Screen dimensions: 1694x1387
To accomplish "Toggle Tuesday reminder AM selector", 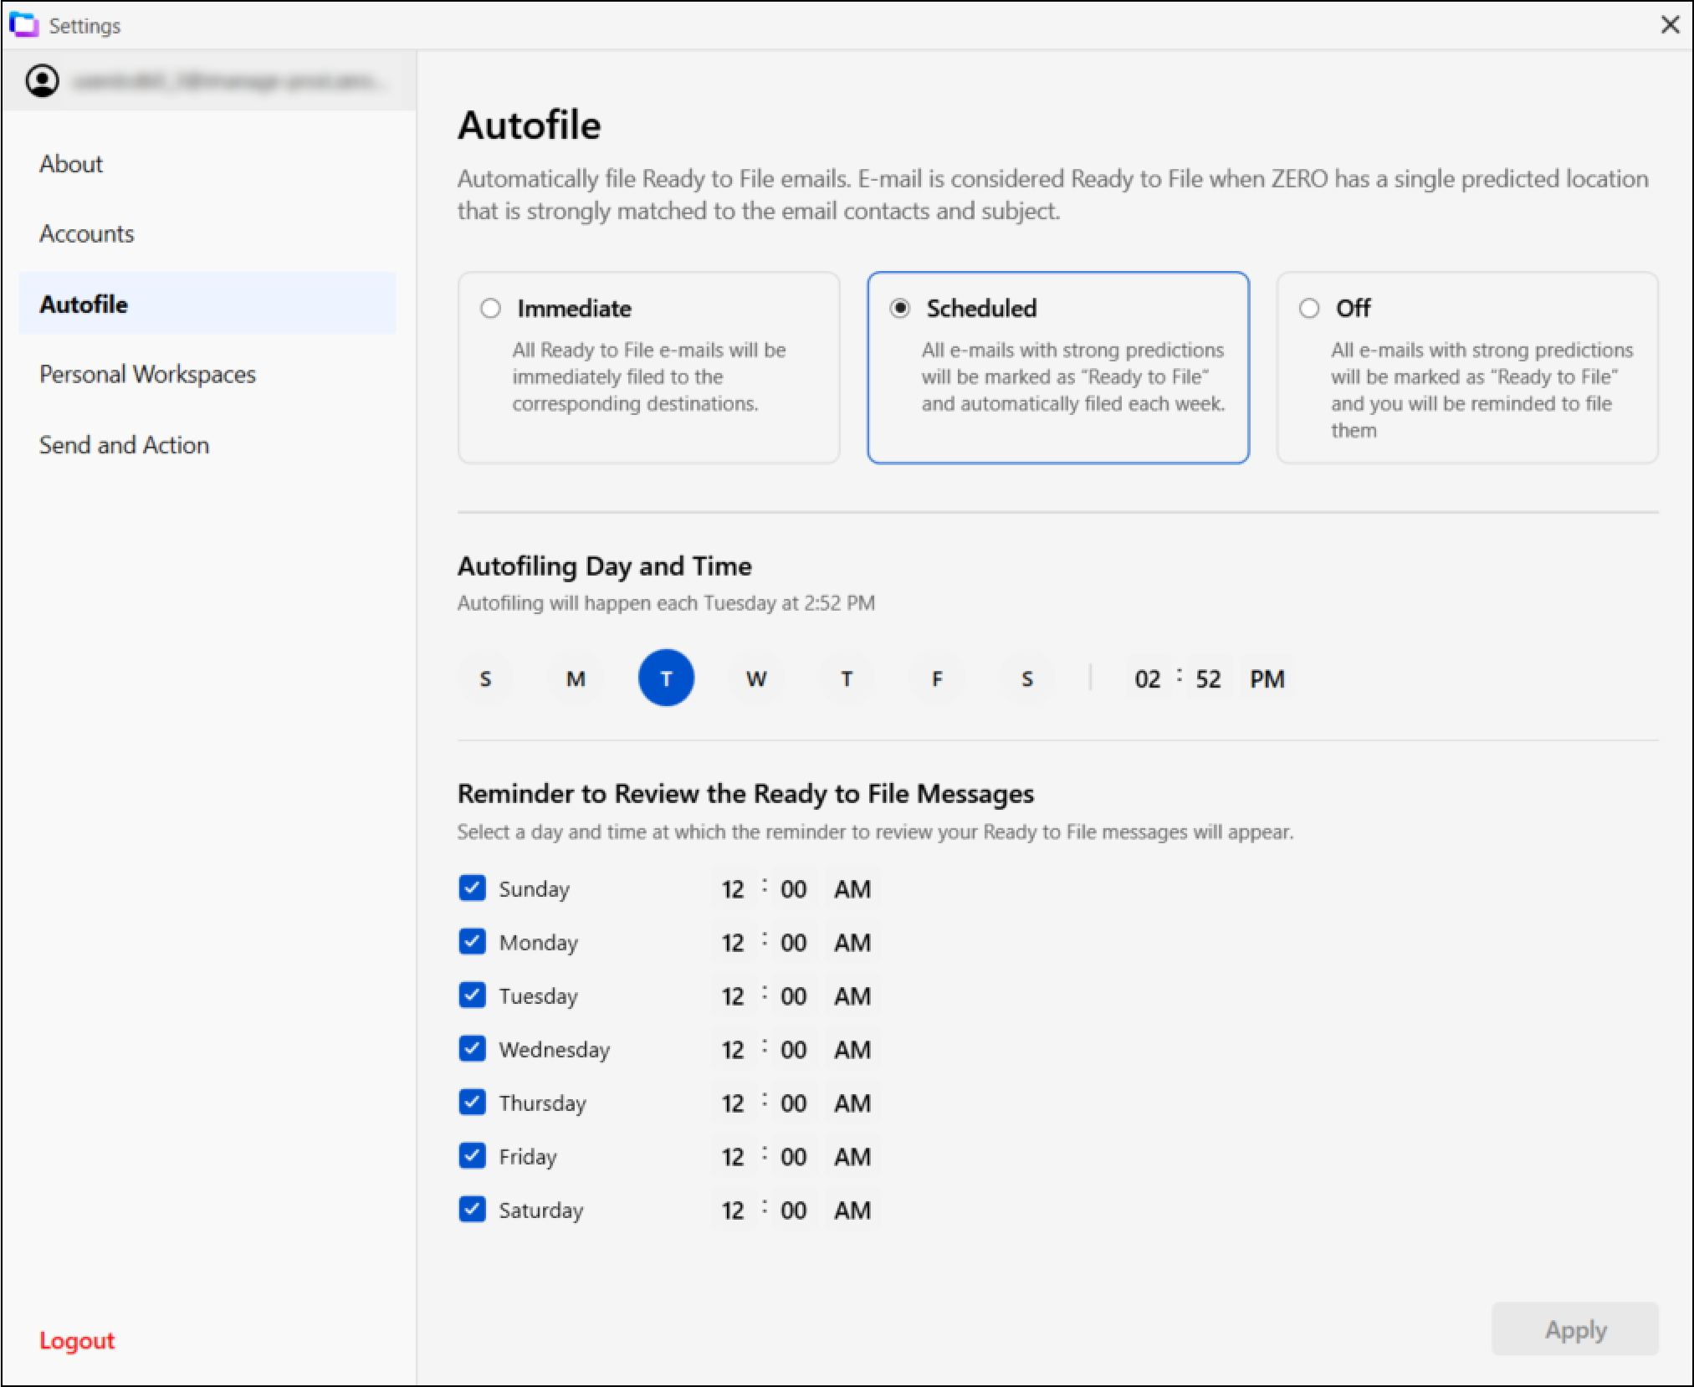I will [x=852, y=995].
